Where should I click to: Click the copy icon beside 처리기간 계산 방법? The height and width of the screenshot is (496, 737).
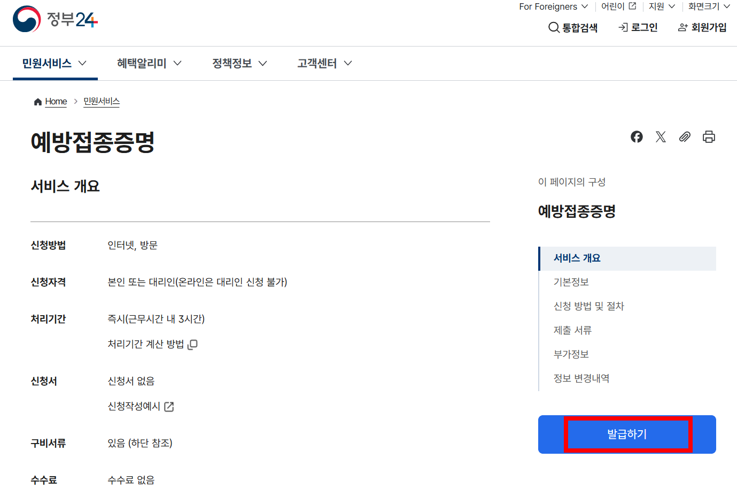[192, 344]
